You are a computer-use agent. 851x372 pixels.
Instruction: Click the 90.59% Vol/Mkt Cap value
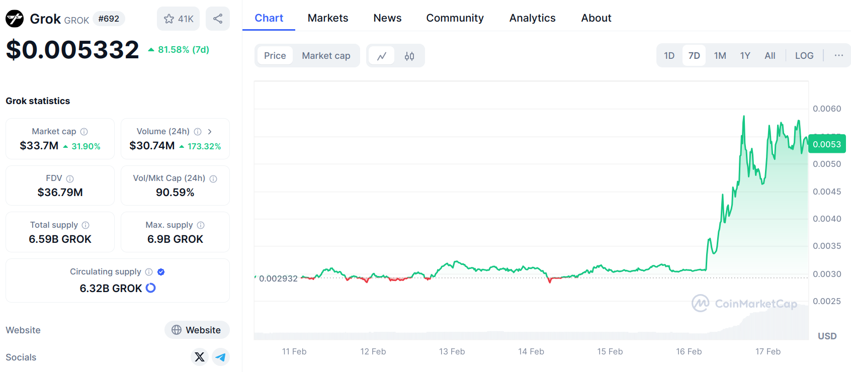pyautogui.click(x=175, y=193)
